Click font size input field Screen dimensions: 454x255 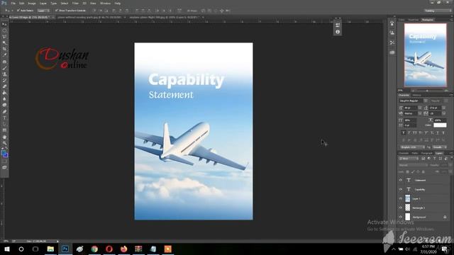(x=411, y=108)
